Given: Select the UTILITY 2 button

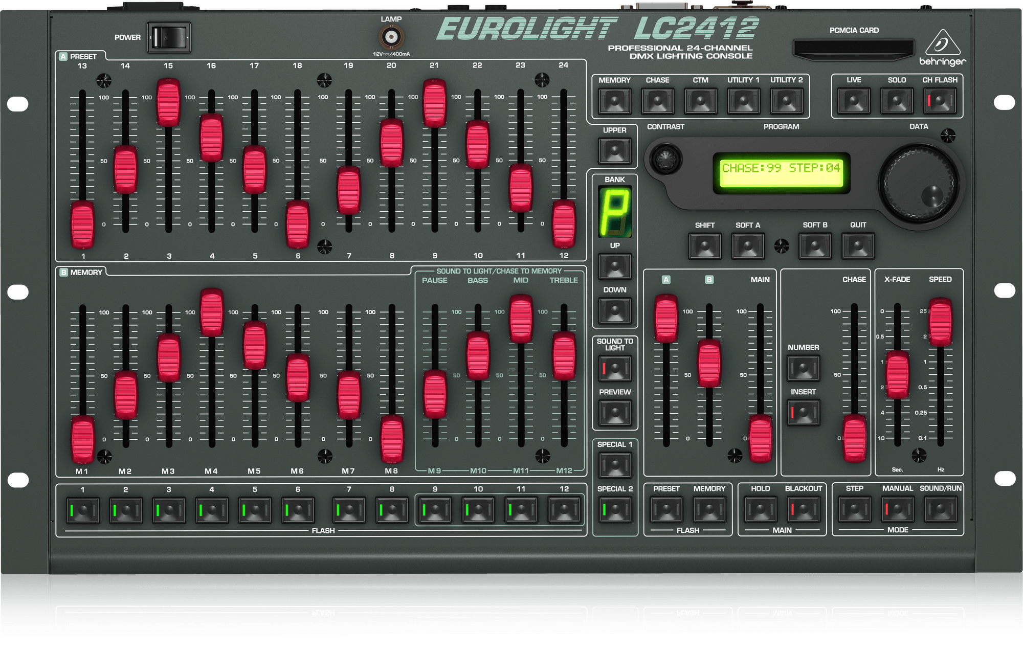Looking at the screenshot, I should 786,101.
